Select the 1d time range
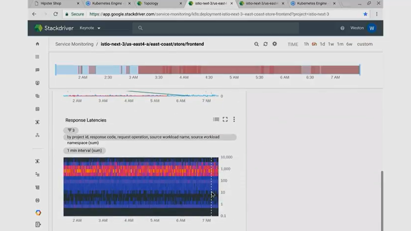Screen dimensions: 411x231 coord(322,44)
